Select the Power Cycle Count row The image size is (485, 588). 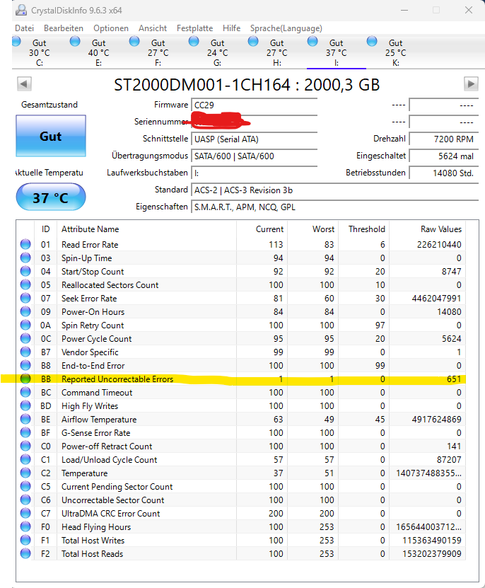(x=241, y=339)
